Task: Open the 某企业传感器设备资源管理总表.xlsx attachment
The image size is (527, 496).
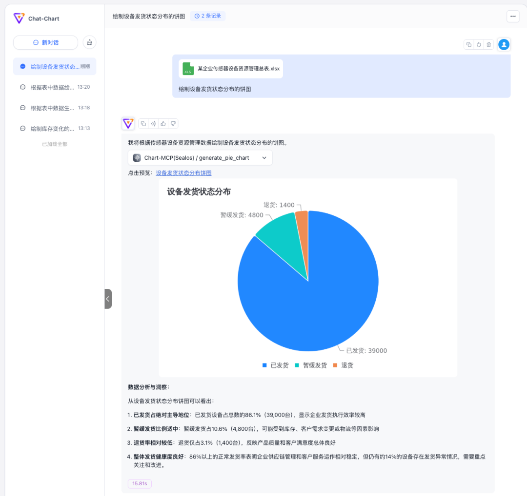Action: pos(230,69)
